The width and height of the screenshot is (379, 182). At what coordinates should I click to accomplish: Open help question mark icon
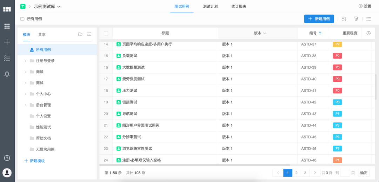point(7,158)
